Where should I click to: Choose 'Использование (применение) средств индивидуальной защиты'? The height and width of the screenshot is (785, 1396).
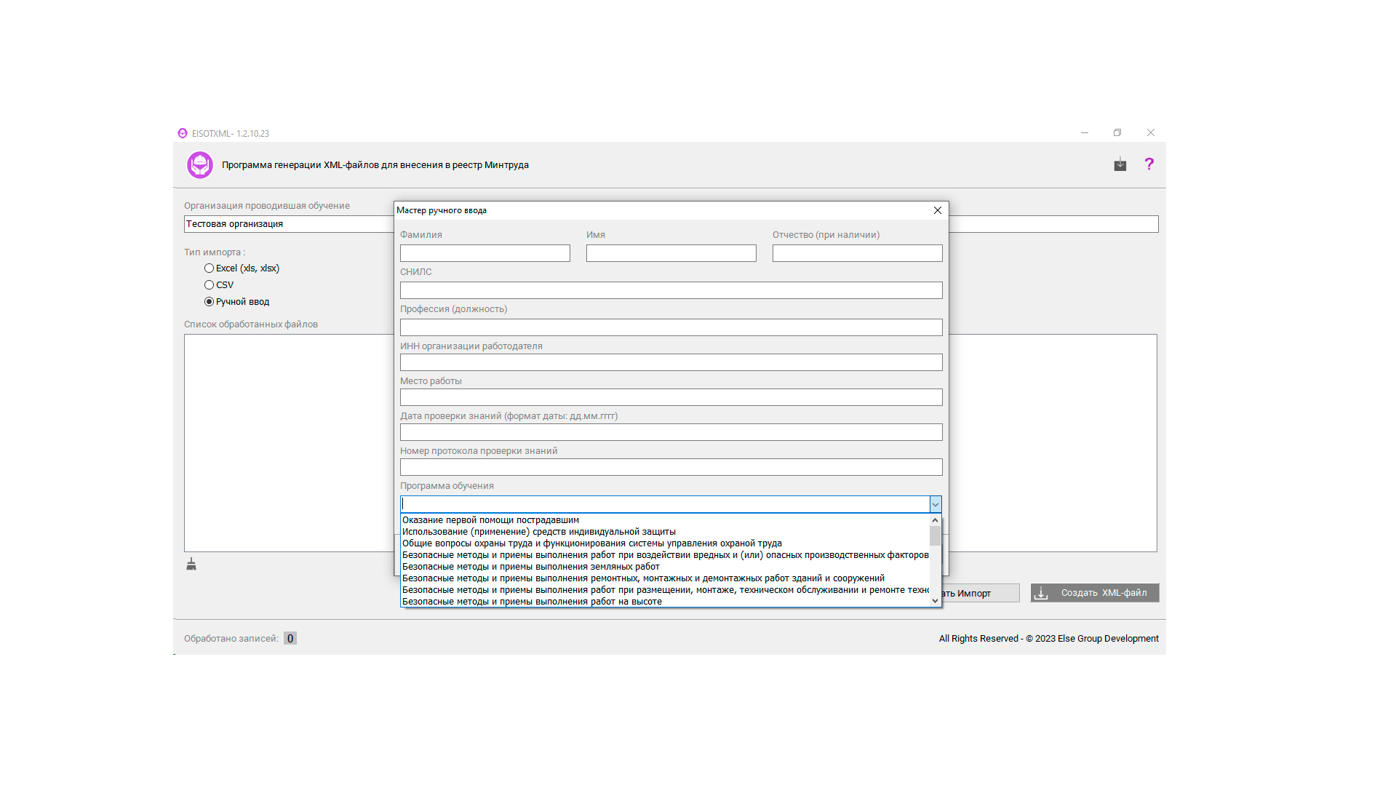[665, 532]
